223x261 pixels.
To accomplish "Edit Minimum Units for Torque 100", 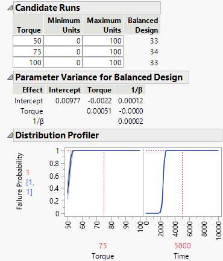I will coord(63,62).
